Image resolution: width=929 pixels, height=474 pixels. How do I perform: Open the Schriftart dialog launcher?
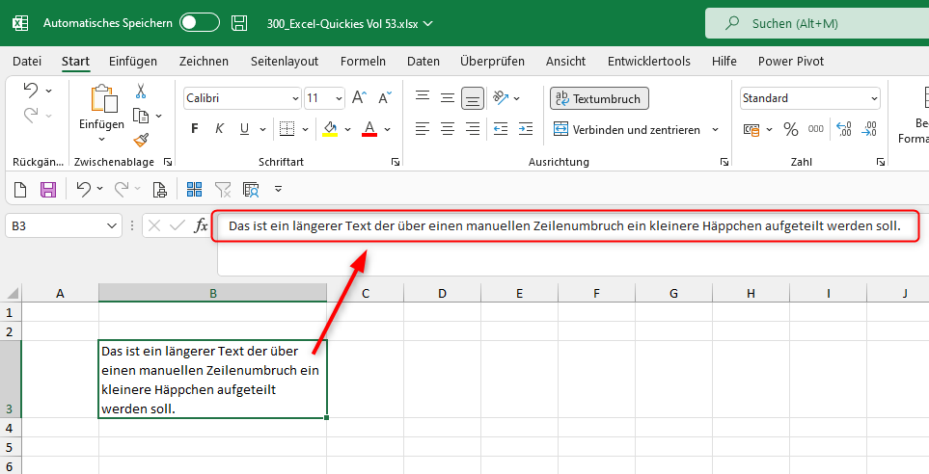396,162
